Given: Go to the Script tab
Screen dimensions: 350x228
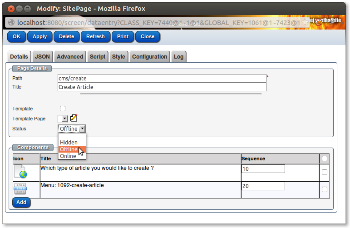Looking at the screenshot, I should coord(98,57).
